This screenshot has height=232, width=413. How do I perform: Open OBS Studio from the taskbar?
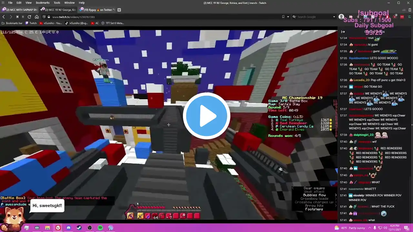(90, 228)
